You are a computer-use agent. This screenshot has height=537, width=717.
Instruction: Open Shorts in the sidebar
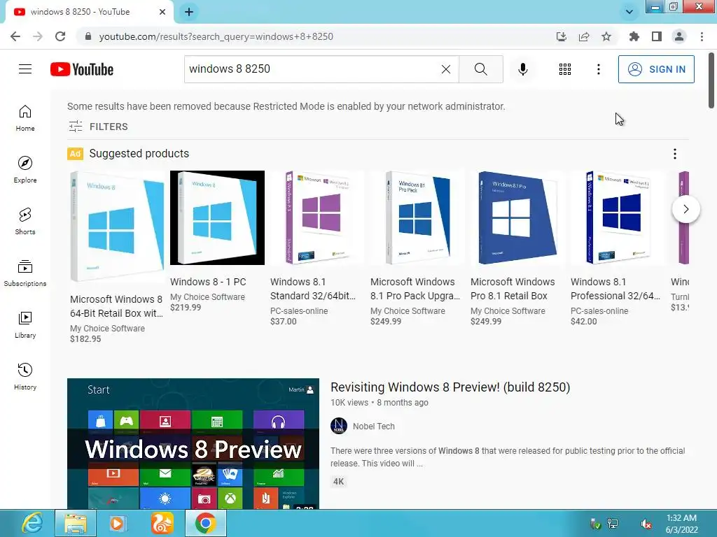pos(25,221)
